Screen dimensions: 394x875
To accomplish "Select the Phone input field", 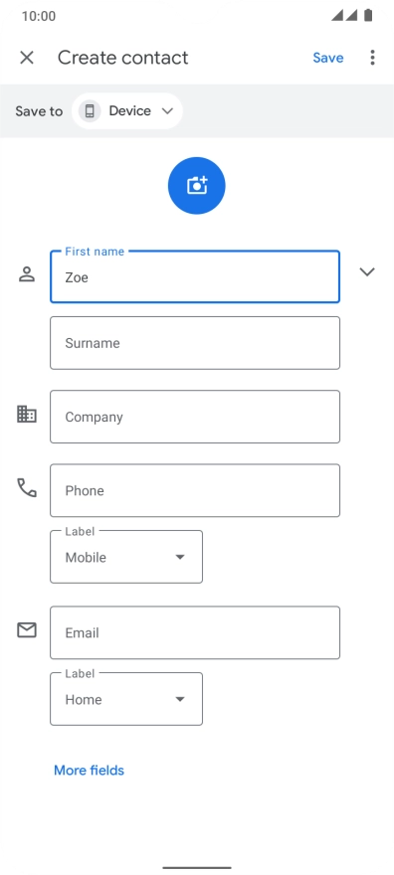I will pos(195,490).
